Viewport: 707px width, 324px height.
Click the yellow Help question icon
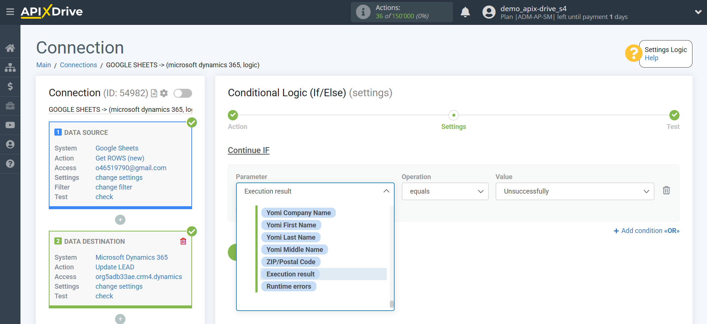pos(633,53)
